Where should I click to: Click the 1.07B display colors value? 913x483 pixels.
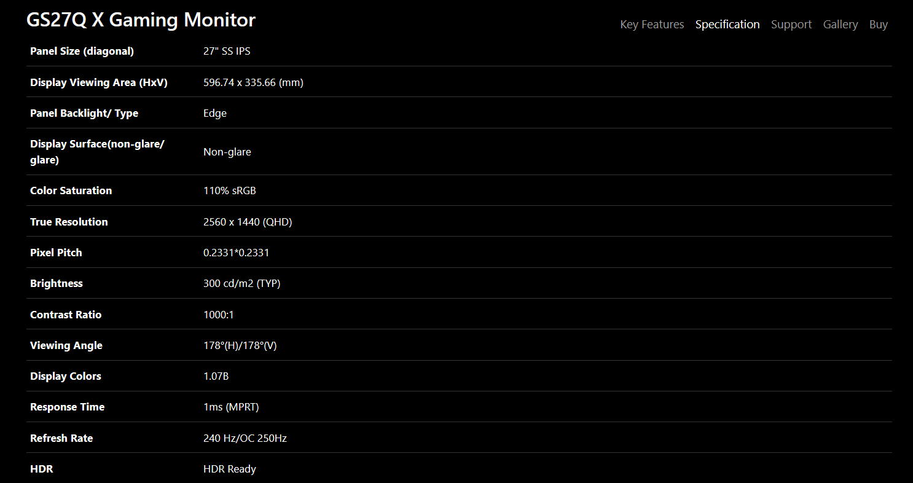[x=216, y=376]
